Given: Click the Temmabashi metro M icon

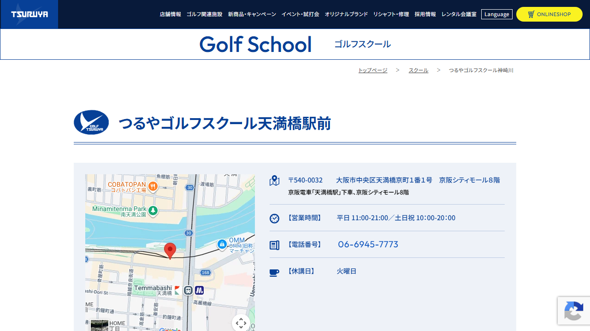Looking at the screenshot, I should coord(199,291).
